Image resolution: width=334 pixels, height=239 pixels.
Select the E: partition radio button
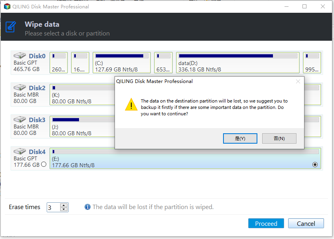pyautogui.click(x=315, y=165)
